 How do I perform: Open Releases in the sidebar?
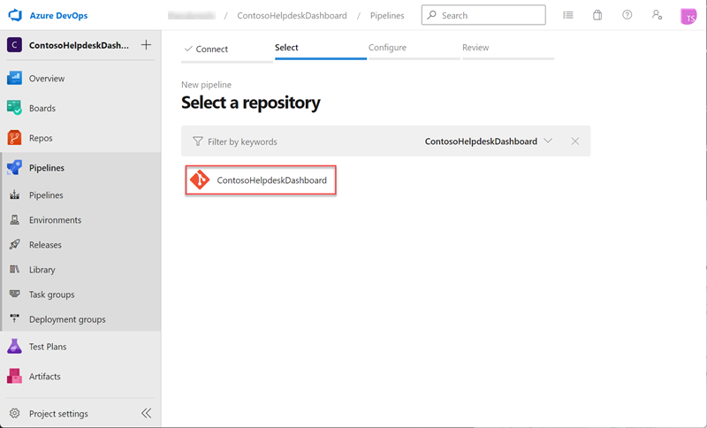coord(46,245)
